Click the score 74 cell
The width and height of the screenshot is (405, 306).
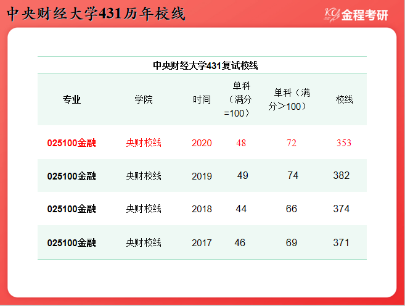(x=293, y=175)
